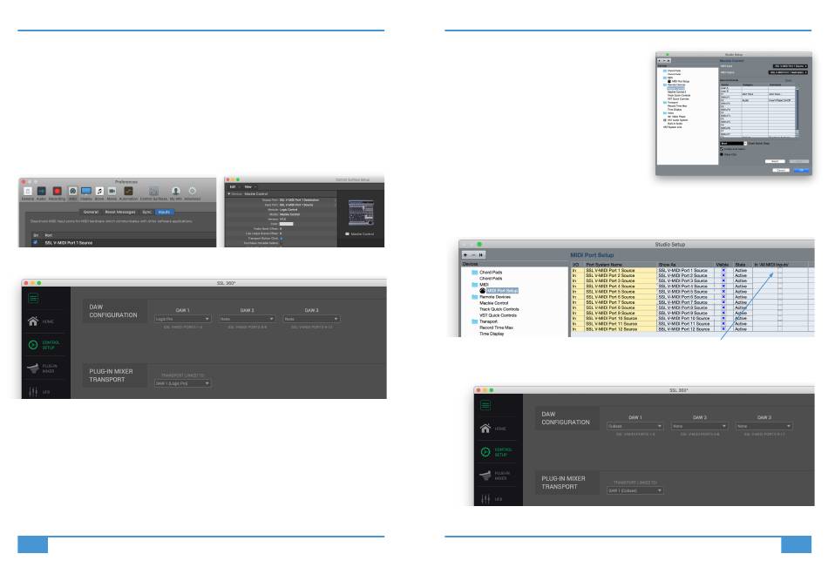Click the Port System Name column header
The image size is (828, 581).
(x=604, y=265)
